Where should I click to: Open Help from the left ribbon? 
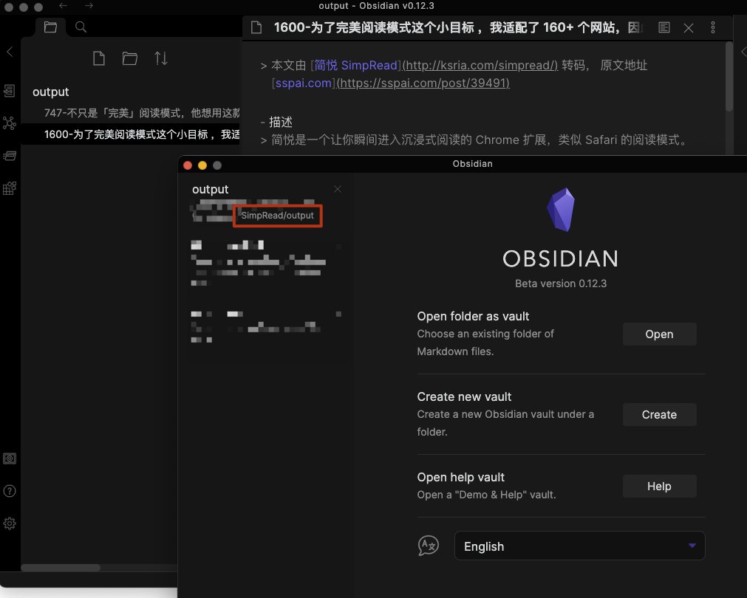pyautogui.click(x=10, y=491)
